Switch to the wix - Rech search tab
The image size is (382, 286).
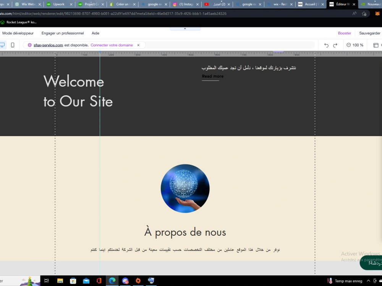click(x=280, y=4)
